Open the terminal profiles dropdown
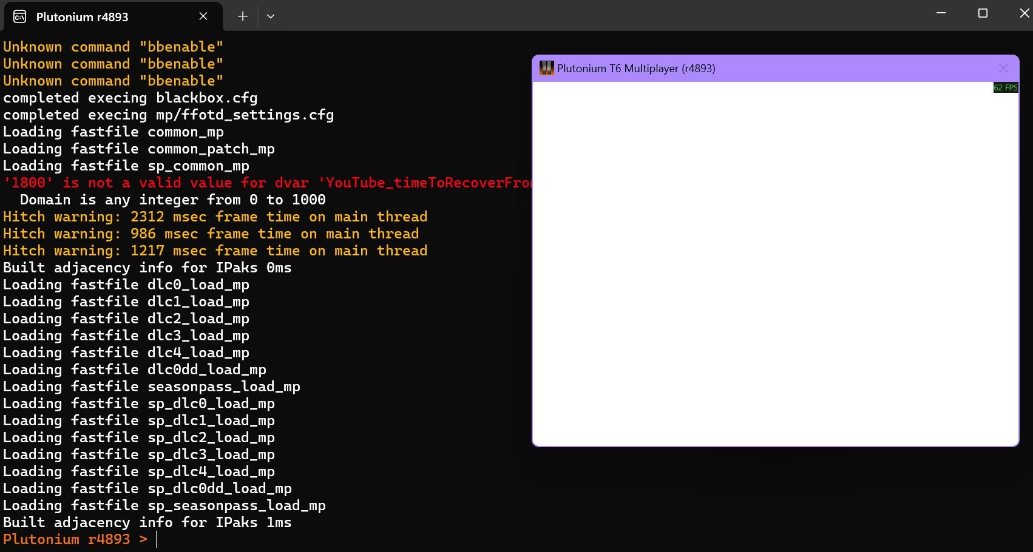This screenshot has height=552, width=1033. click(x=271, y=16)
